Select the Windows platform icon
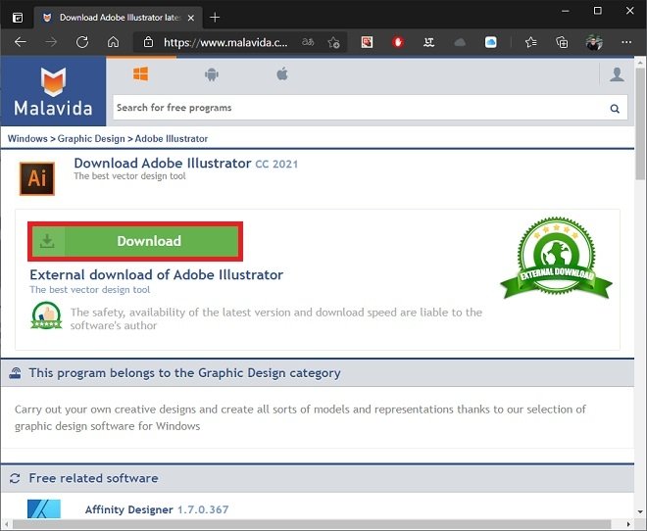The image size is (647, 531). (x=141, y=74)
